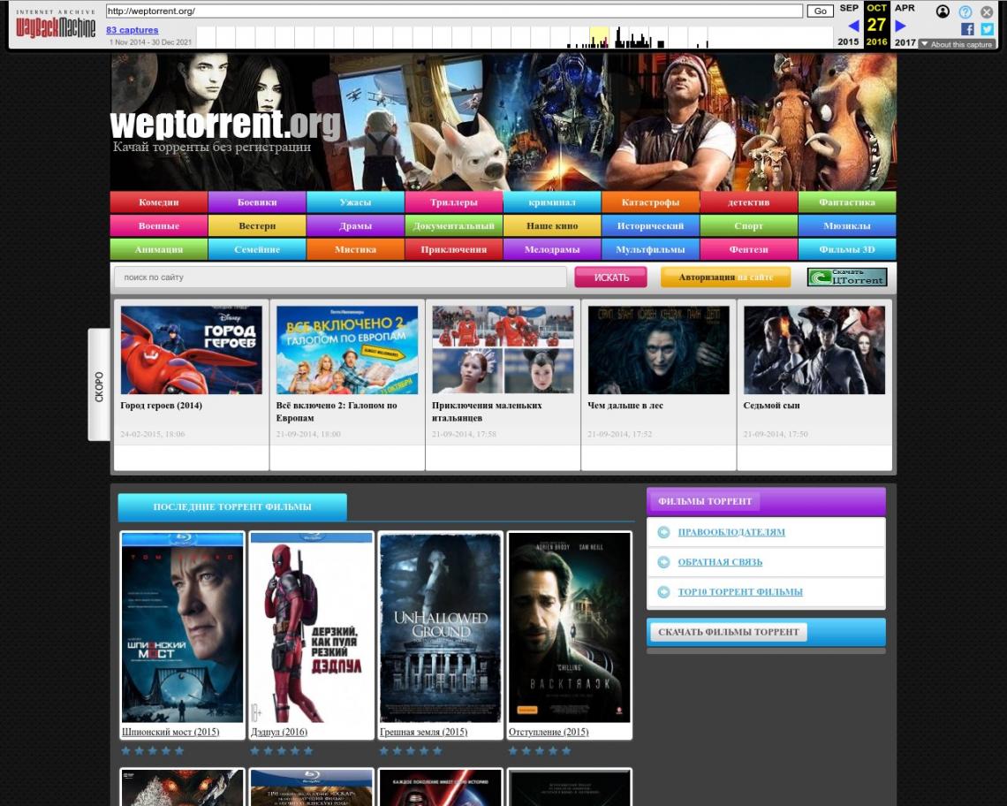Open Анимация genre
This screenshot has width=1007, height=806.
(x=159, y=249)
